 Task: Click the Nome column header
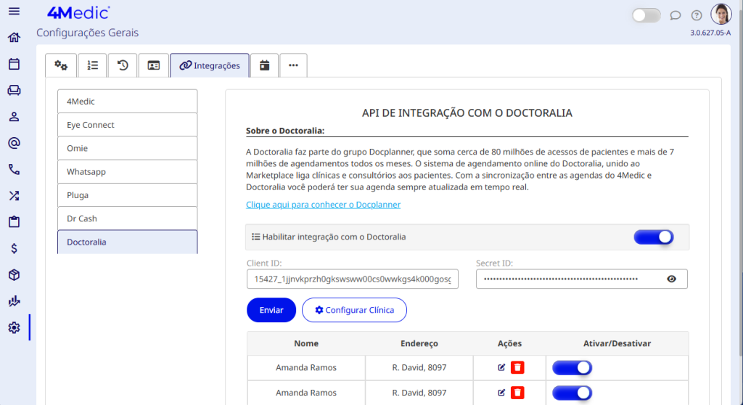[306, 343]
